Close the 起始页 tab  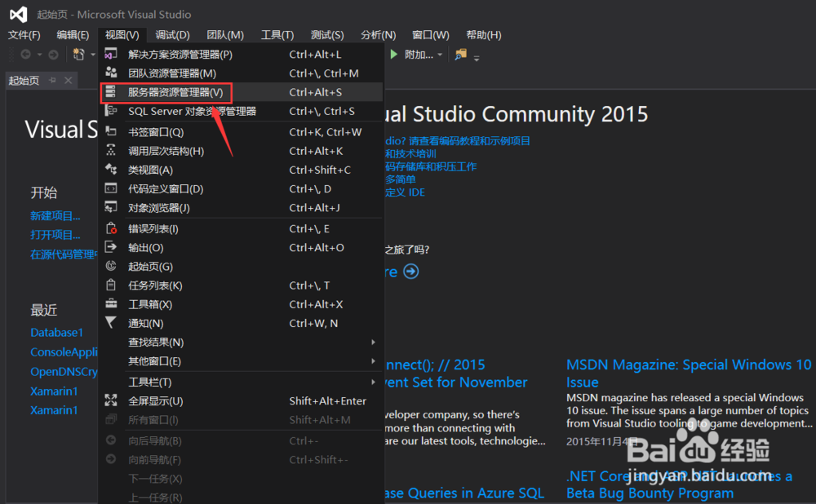click(x=69, y=80)
